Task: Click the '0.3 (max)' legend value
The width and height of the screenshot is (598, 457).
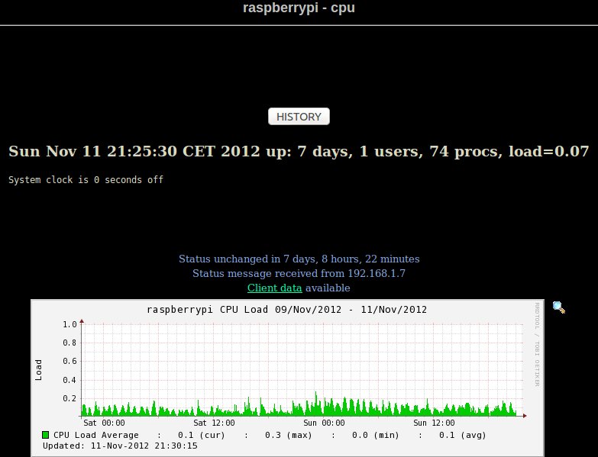Action: pos(289,435)
